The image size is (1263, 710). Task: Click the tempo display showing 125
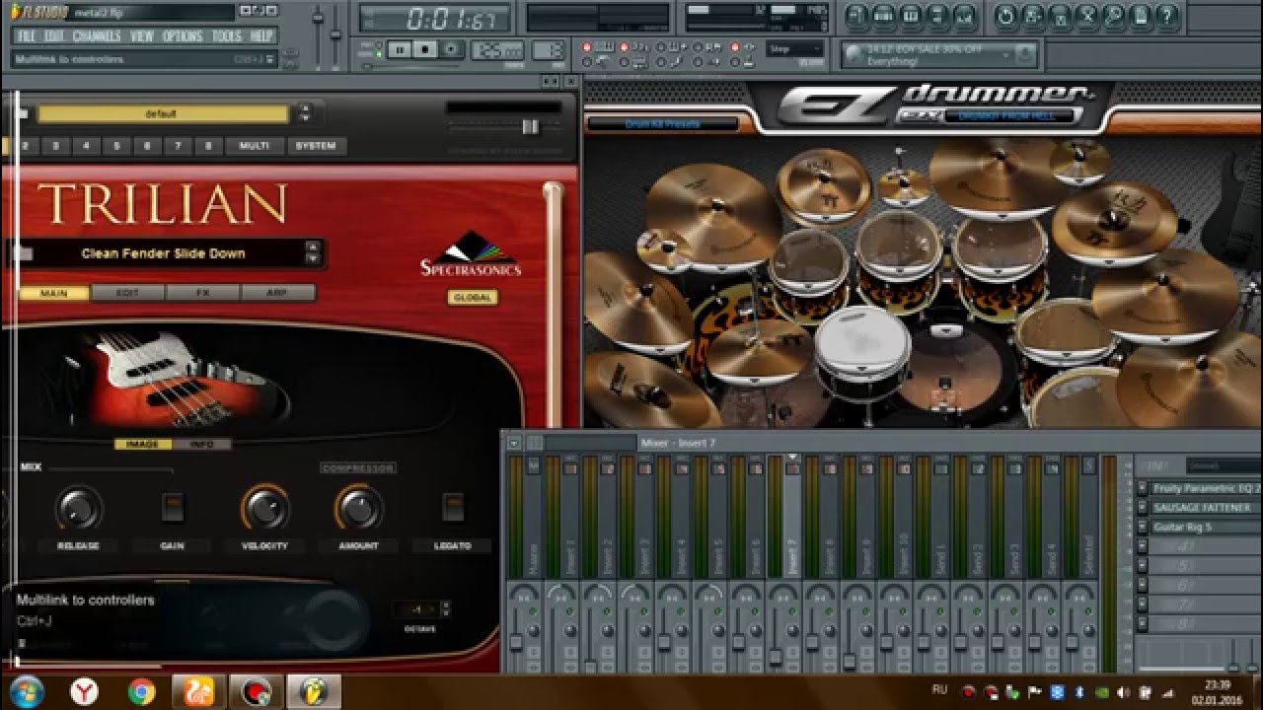pos(498,50)
